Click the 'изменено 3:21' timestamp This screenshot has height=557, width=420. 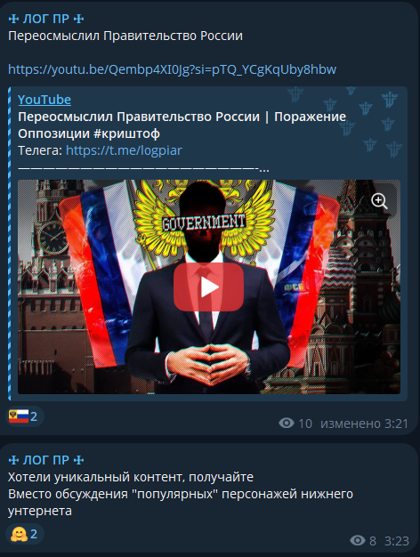point(364,424)
